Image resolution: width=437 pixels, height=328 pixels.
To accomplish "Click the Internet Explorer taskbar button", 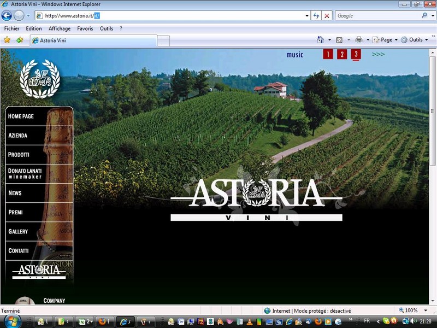I will tap(125, 321).
